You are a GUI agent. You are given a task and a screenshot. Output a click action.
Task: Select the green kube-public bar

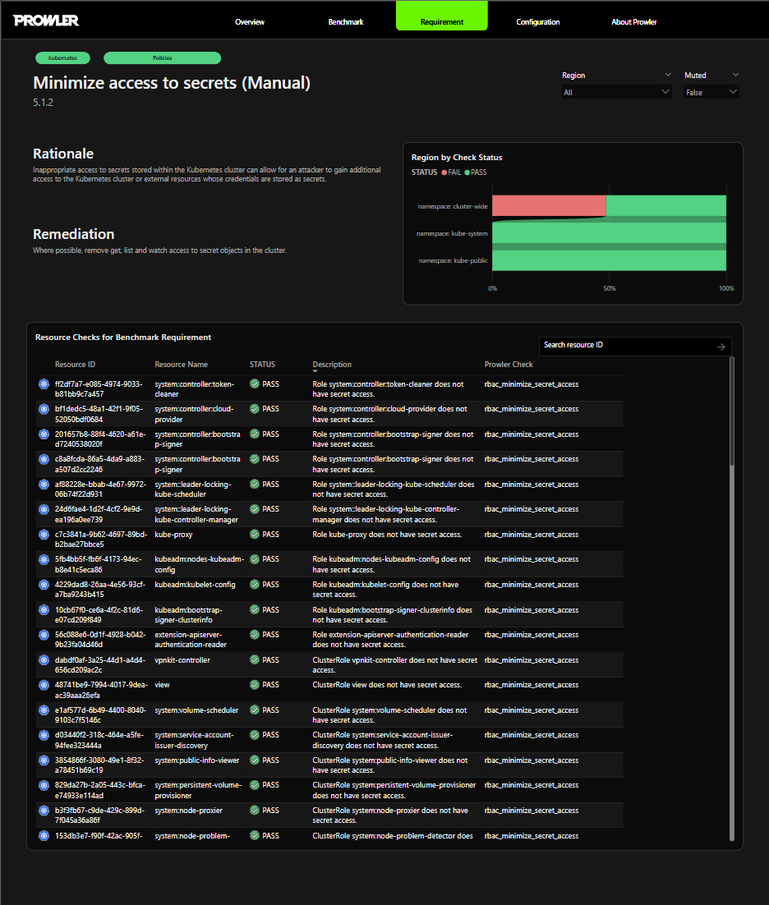(x=609, y=260)
